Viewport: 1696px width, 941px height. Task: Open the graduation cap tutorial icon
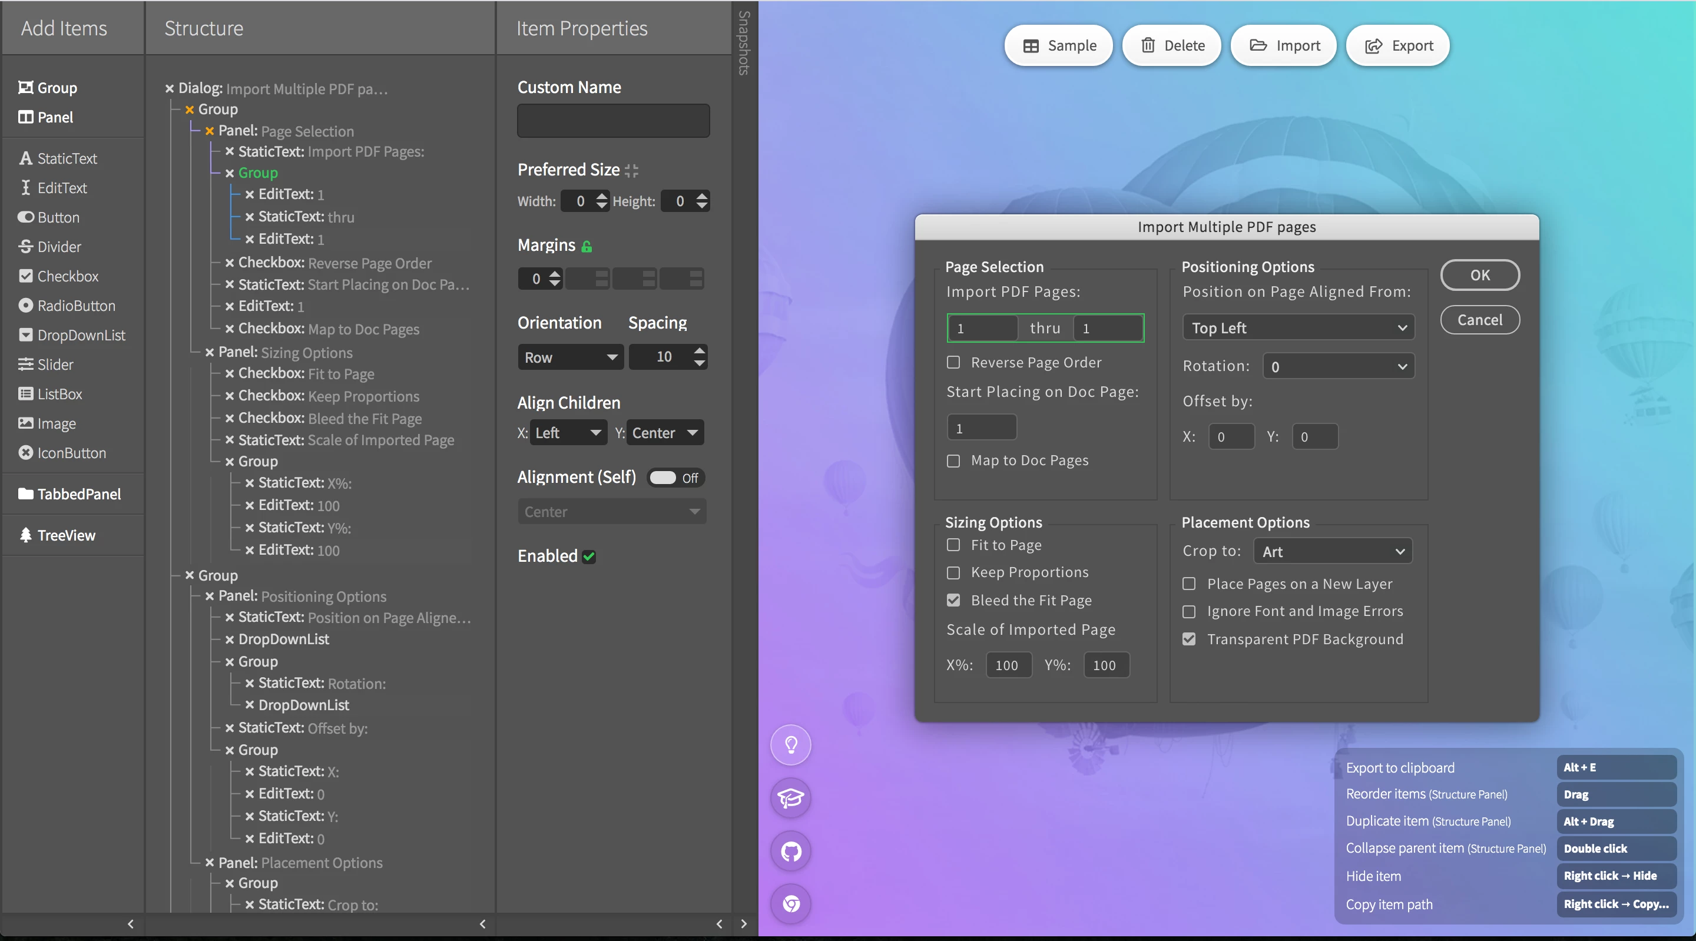click(791, 798)
